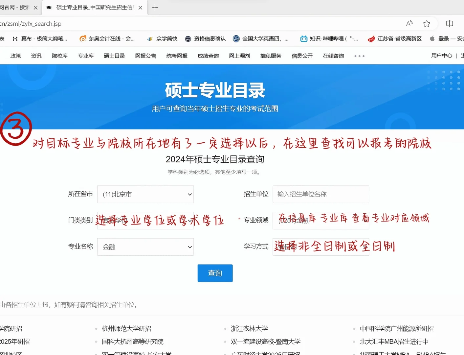Activate the read aloud icon in address bar
This screenshot has height=355, width=464.
(409, 23)
